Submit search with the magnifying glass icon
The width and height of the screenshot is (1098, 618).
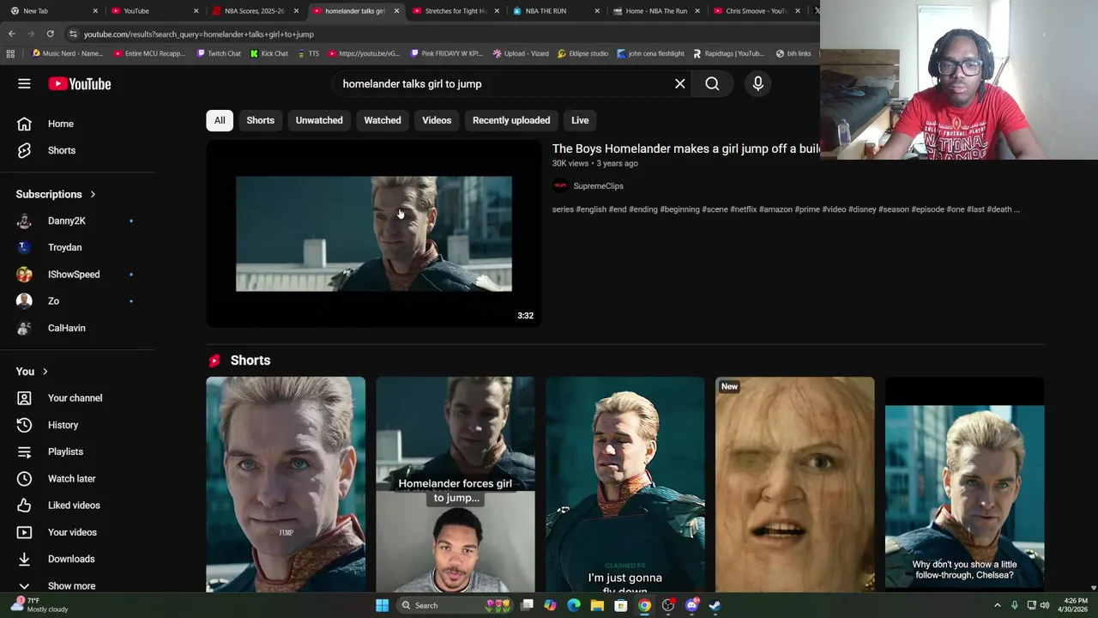point(712,84)
